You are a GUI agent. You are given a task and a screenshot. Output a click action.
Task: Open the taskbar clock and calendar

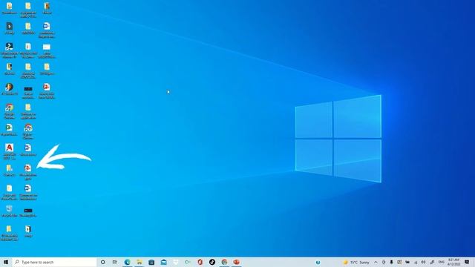[x=453, y=262]
